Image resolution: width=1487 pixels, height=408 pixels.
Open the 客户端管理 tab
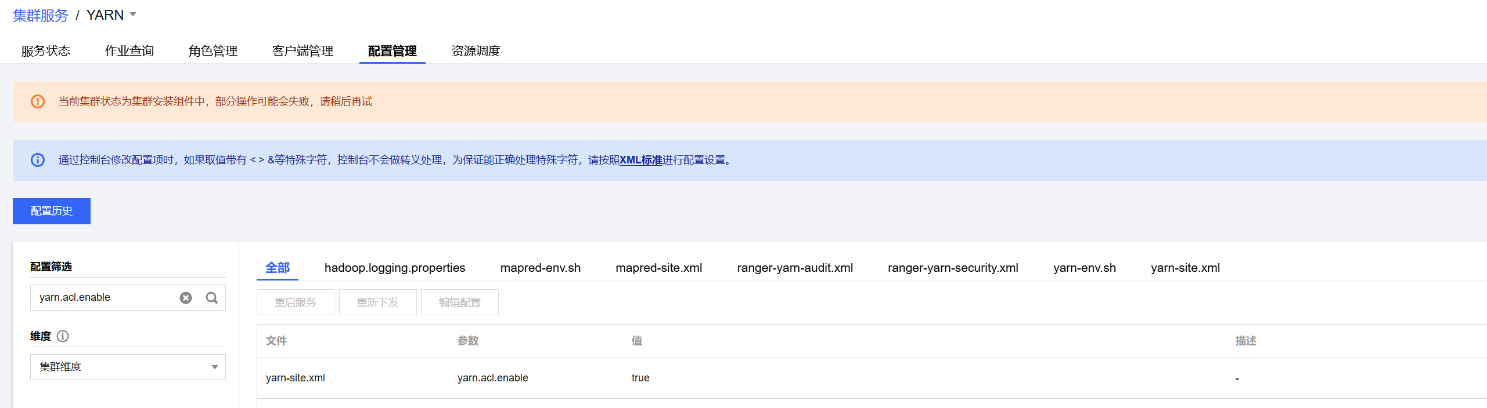[303, 51]
